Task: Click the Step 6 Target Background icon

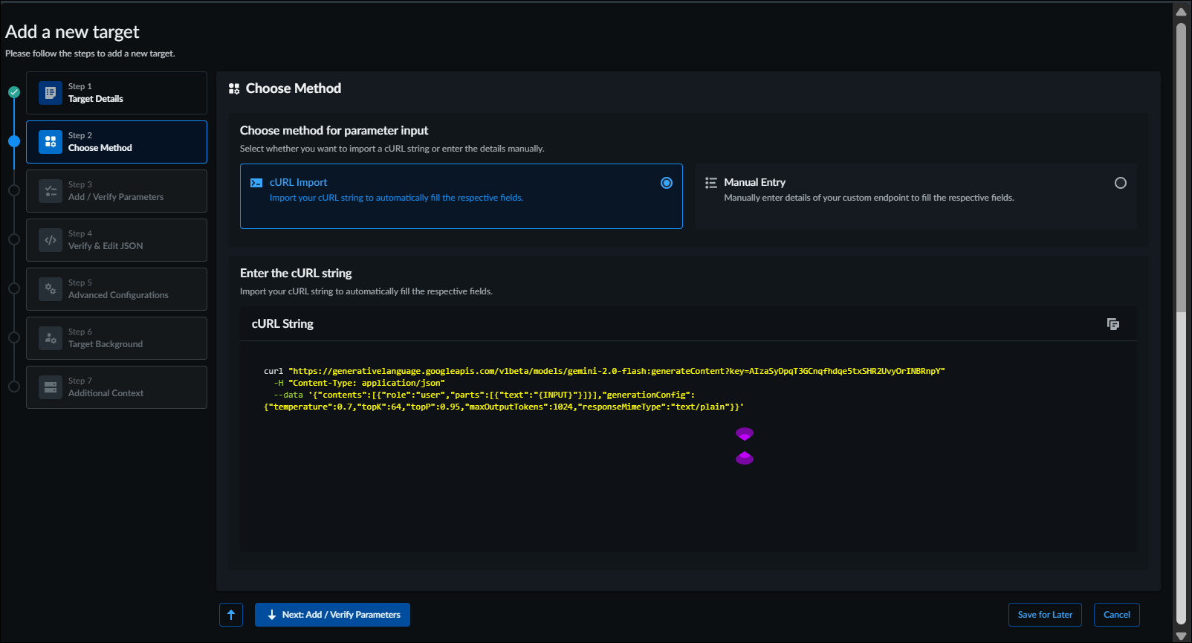Action: click(51, 338)
